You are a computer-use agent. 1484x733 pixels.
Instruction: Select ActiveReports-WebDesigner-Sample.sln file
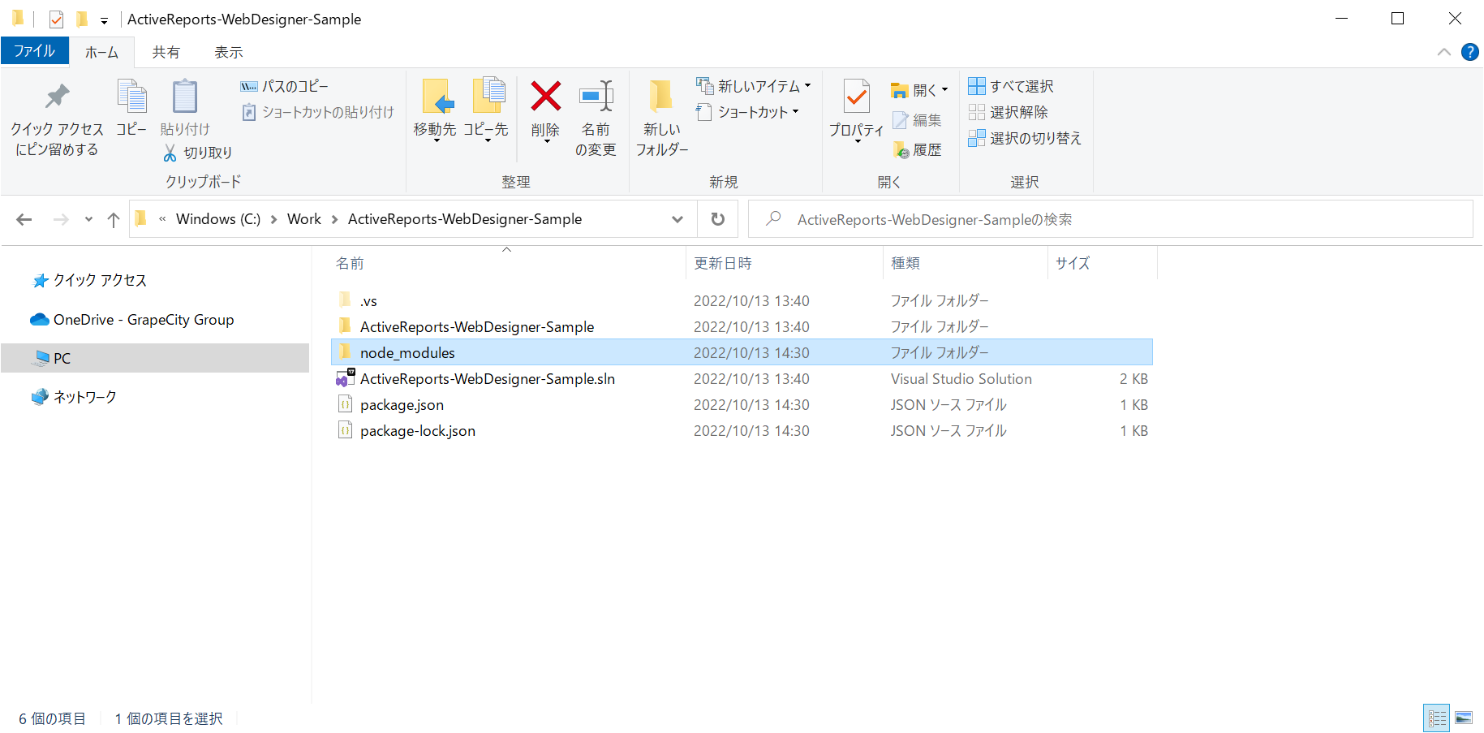click(742, 379)
